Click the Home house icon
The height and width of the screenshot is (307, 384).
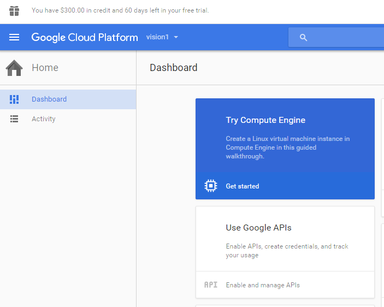tap(14, 68)
